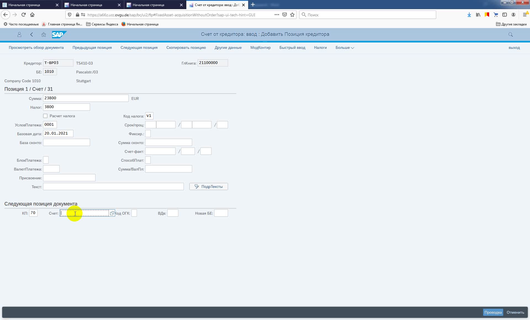Focus Сумма сконто field
The height and width of the screenshot is (320, 530).
[x=168, y=142]
